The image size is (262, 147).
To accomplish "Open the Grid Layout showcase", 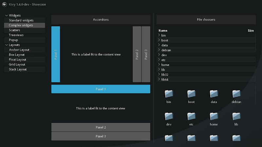I will [x=25, y=64].
